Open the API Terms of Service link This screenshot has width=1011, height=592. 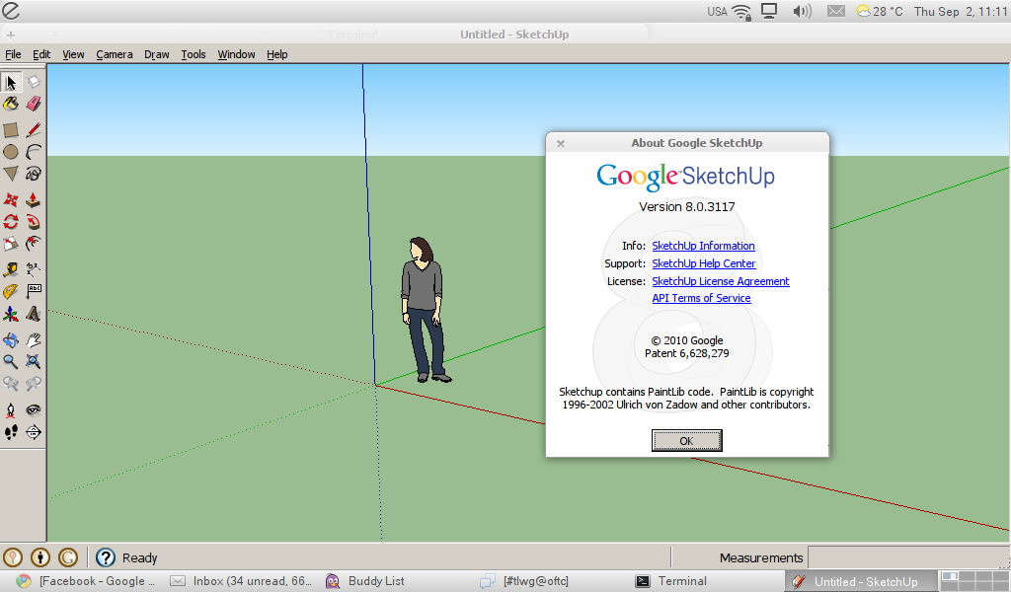pyautogui.click(x=701, y=298)
